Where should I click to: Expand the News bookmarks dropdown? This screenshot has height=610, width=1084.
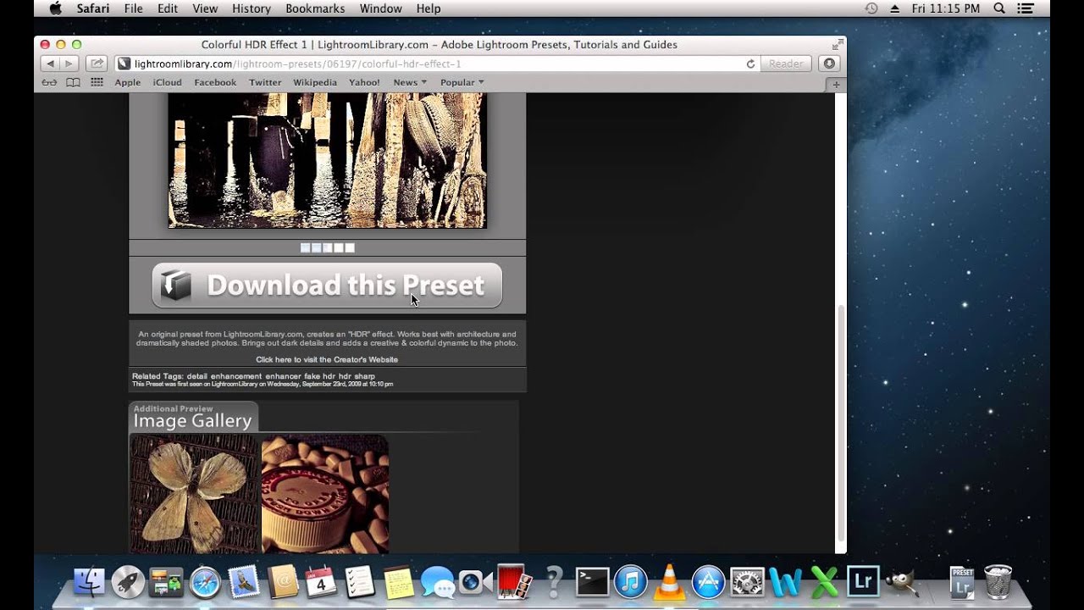coord(410,82)
